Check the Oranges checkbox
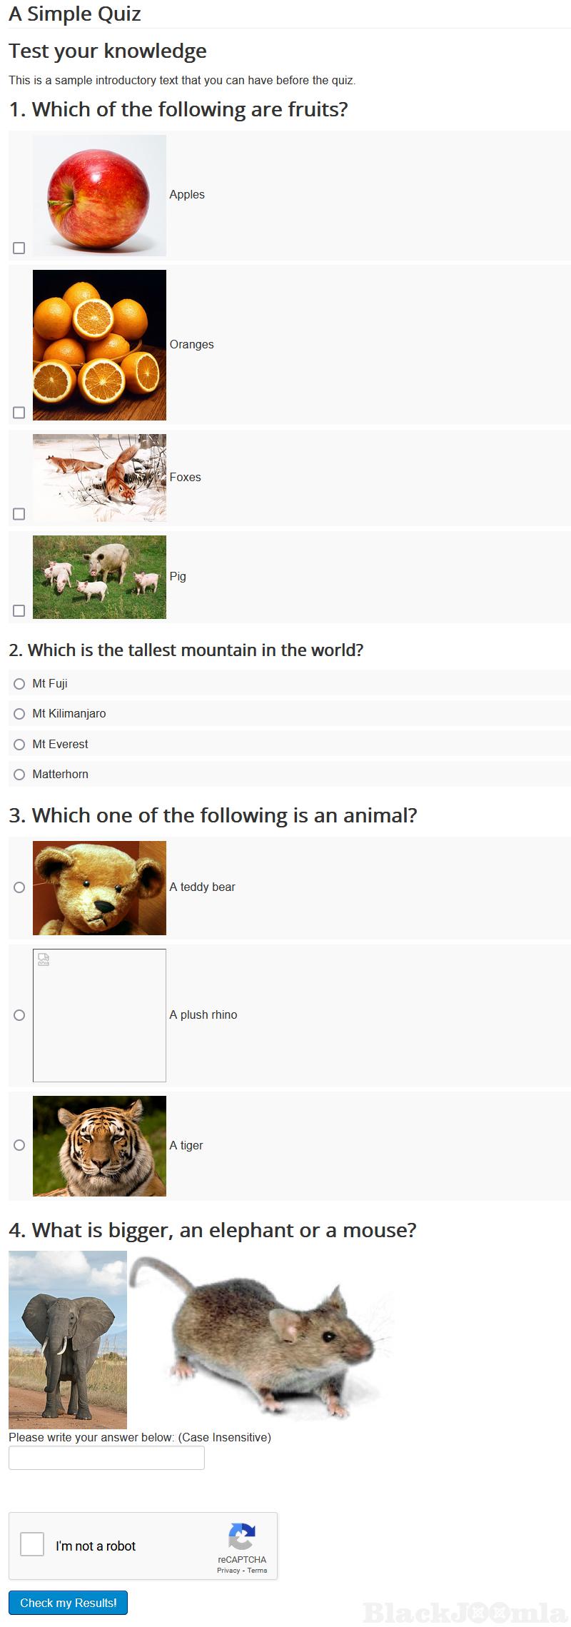Viewport: 571px width, 1627px height. (19, 413)
